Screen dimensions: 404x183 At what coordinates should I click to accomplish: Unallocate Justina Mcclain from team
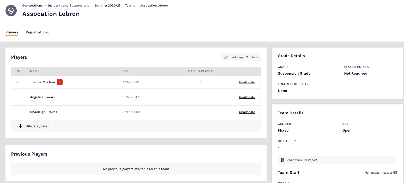[247, 82]
